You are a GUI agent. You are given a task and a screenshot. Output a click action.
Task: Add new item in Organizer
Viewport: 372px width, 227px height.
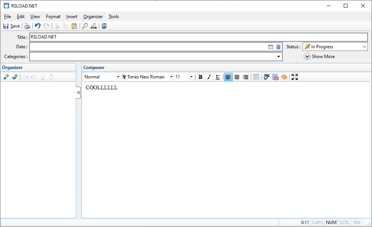[6, 77]
